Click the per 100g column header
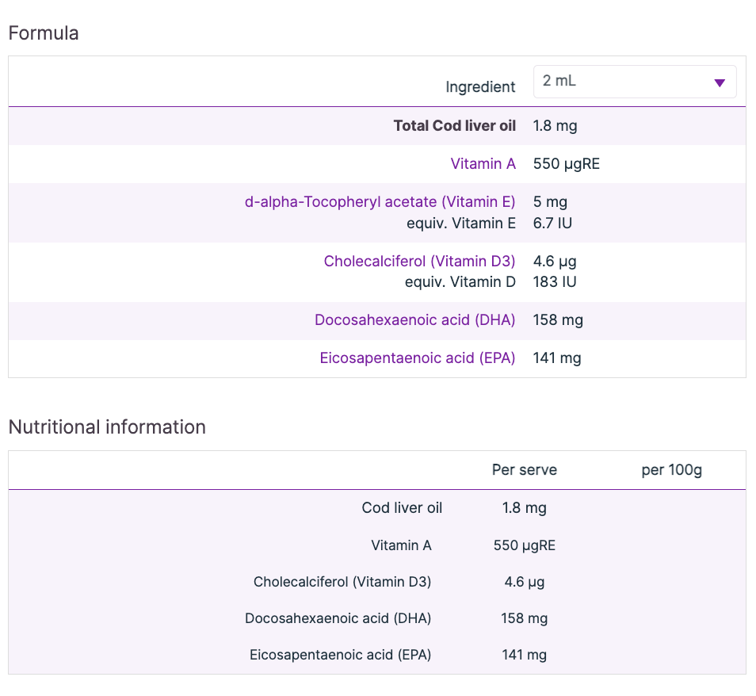 [x=671, y=470]
